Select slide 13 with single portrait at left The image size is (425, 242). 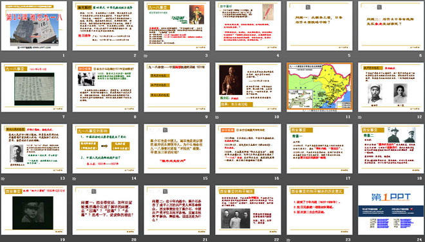(34, 148)
